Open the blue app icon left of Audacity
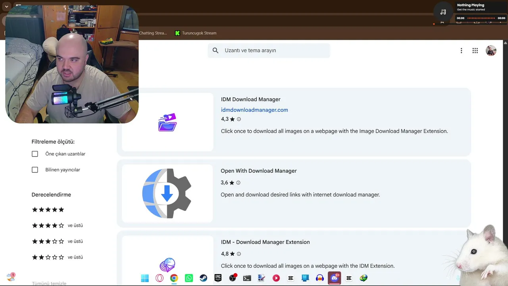 (x=305, y=278)
